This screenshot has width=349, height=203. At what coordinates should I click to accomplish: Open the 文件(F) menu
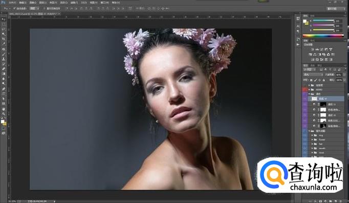click(x=12, y=3)
